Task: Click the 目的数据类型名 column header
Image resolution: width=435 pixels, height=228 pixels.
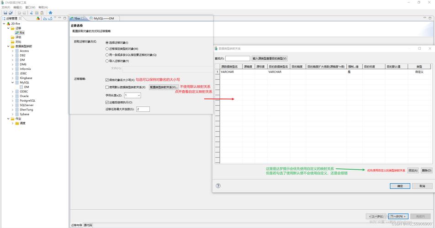Action: tap(279, 67)
